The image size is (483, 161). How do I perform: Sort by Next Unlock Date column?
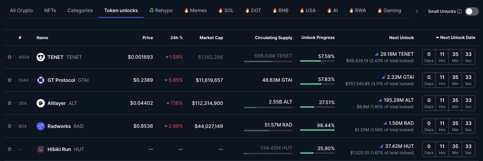(455, 37)
